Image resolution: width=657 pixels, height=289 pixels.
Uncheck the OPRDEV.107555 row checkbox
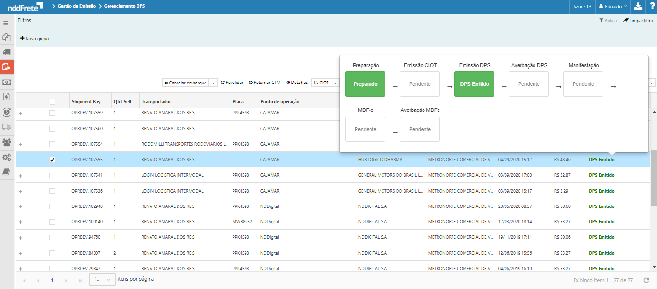pos(52,160)
